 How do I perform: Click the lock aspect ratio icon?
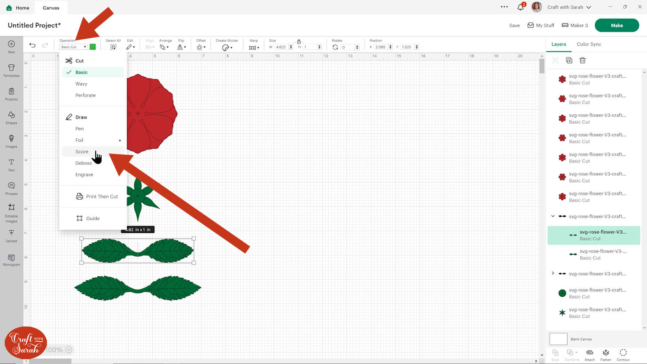tap(298, 41)
